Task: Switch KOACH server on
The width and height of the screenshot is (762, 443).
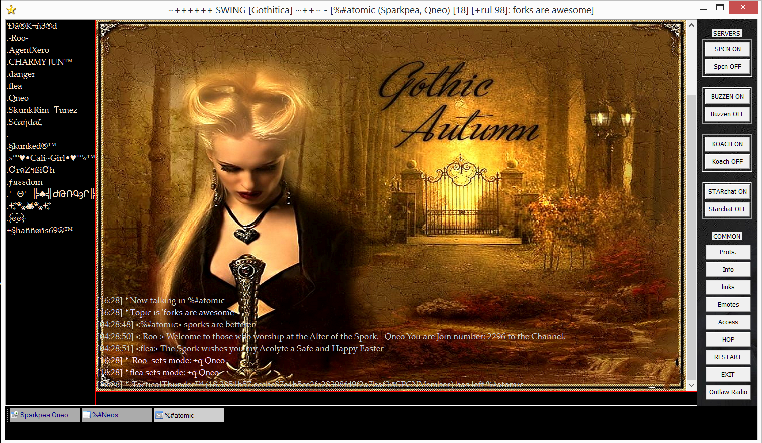Action: (x=727, y=144)
